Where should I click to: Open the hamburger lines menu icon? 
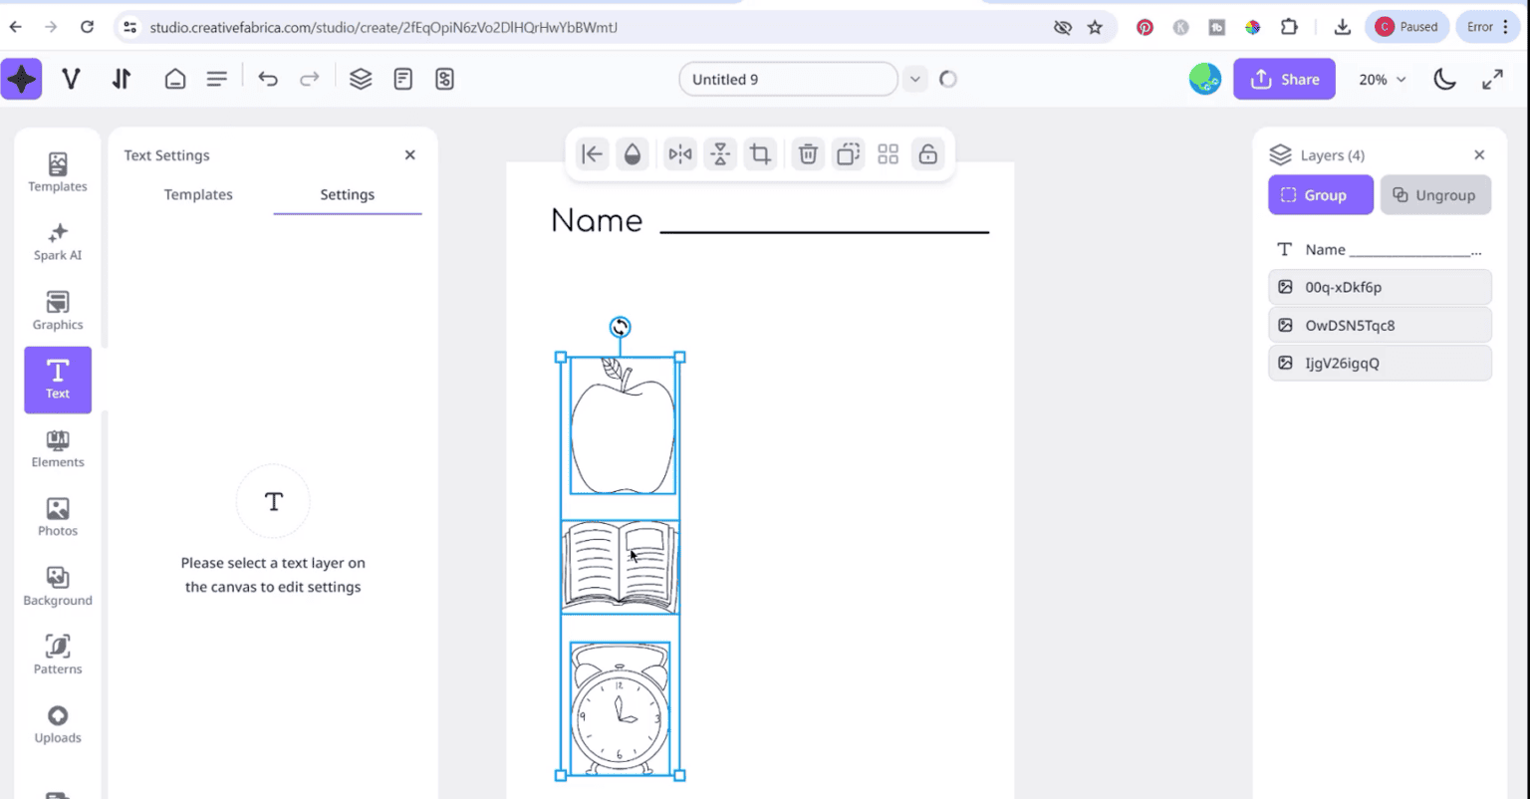[x=217, y=79]
